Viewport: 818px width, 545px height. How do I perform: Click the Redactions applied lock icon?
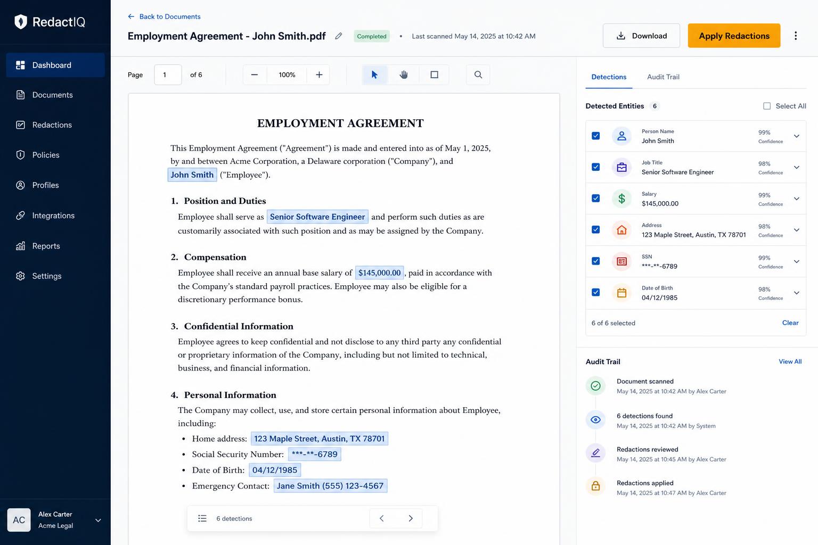[x=595, y=486]
